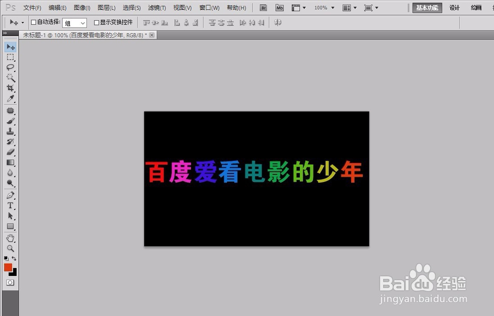Image resolution: width=494 pixels, height=316 pixels.
Task: Align left edges of layers
Action: (177, 23)
